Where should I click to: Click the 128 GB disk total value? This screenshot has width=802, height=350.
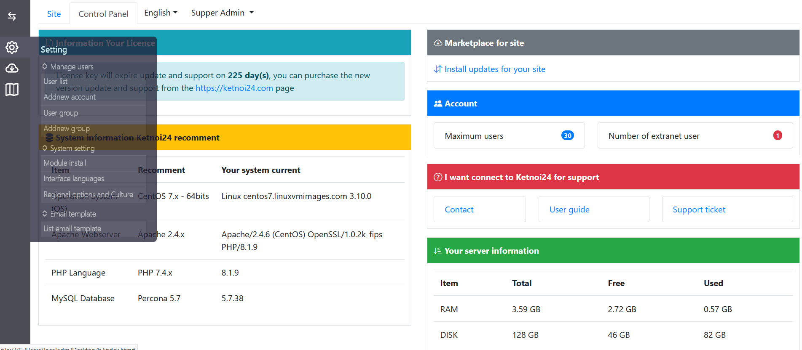(525, 335)
